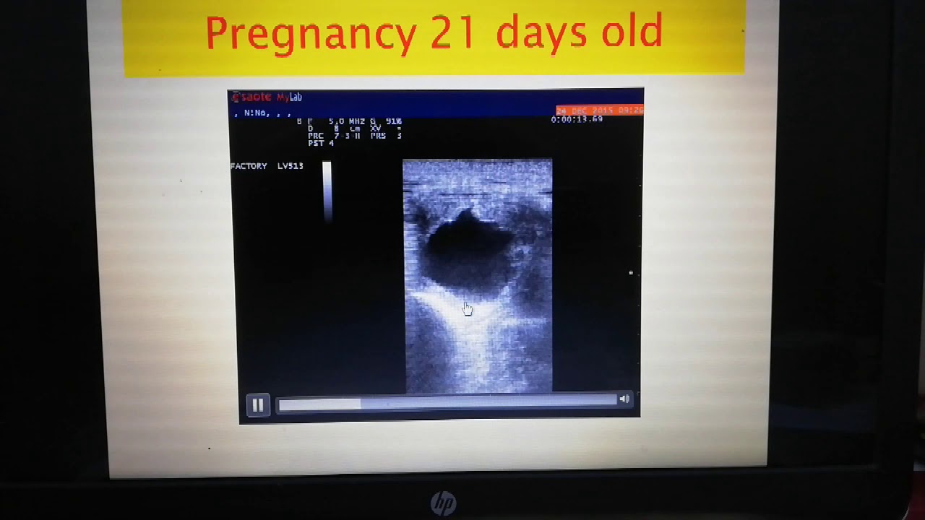This screenshot has width=925, height=520.
Task: Seek along the video progress bar
Action: pos(447,404)
